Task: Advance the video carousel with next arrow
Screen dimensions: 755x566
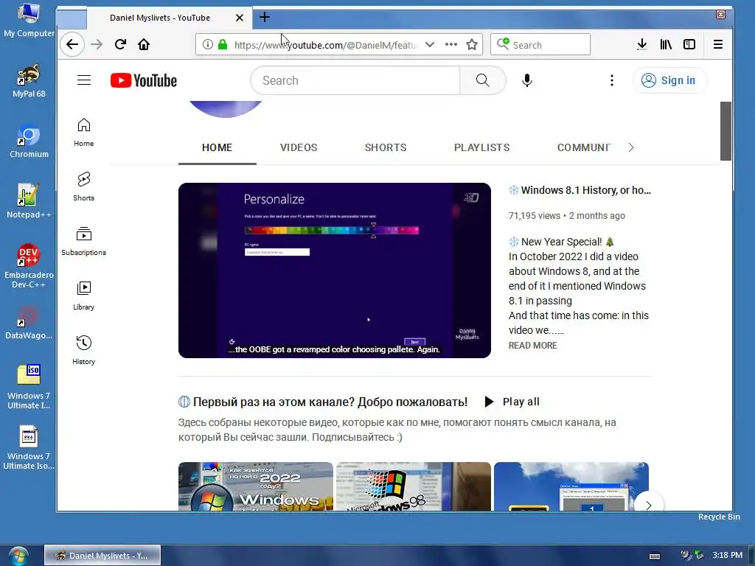Action: coord(649,505)
